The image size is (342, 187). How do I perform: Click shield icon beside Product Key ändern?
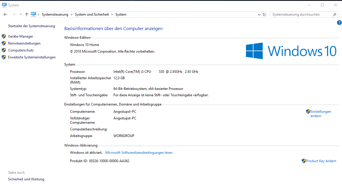[x=304, y=161]
